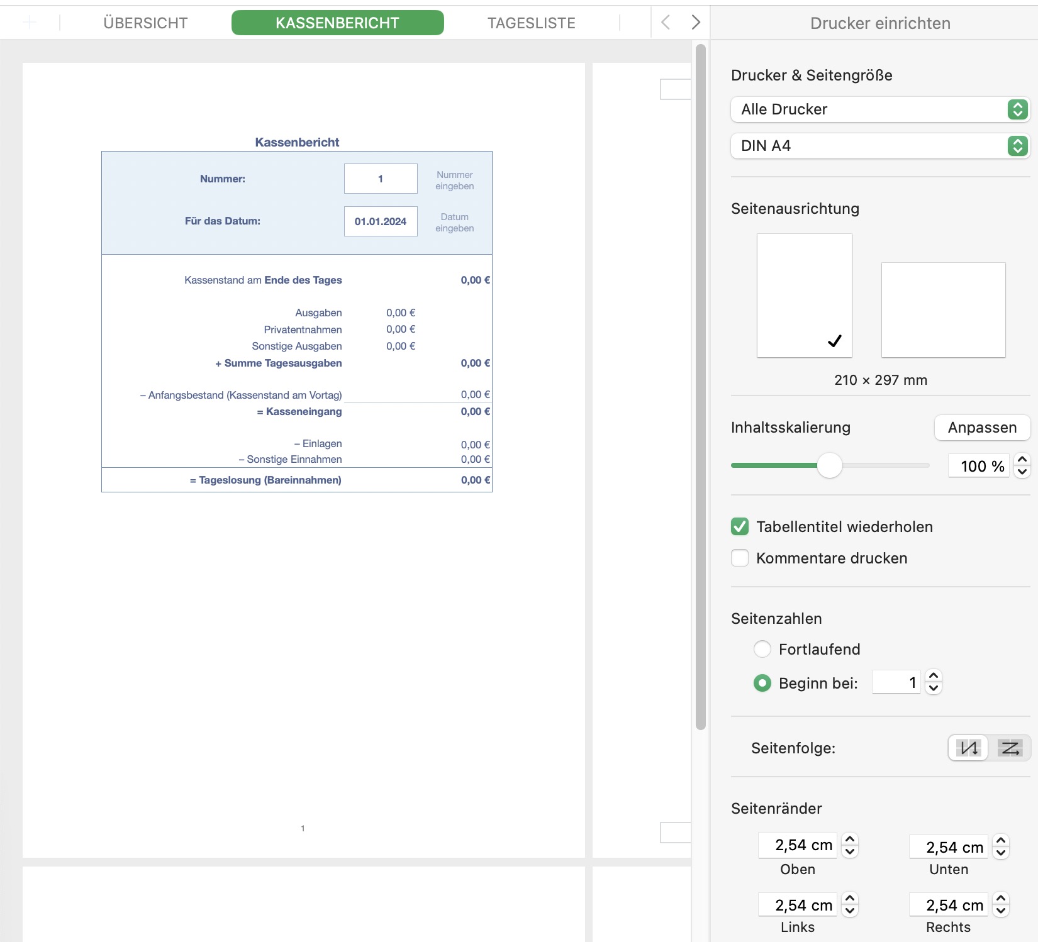Switch to the ÜBERSICHT sheet tab
This screenshot has height=942, width=1038.
[145, 23]
